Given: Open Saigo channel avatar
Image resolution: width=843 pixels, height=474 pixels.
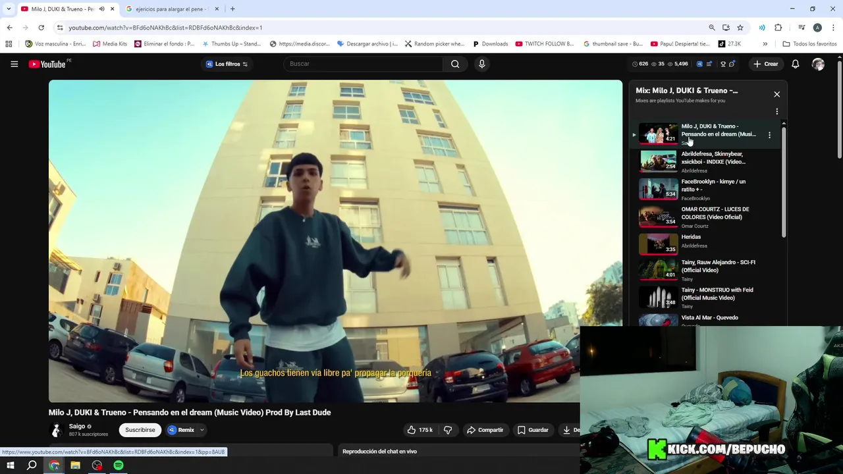Looking at the screenshot, I should pyautogui.click(x=56, y=430).
